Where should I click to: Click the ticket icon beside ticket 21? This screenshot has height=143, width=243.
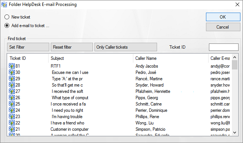(12, 129)
